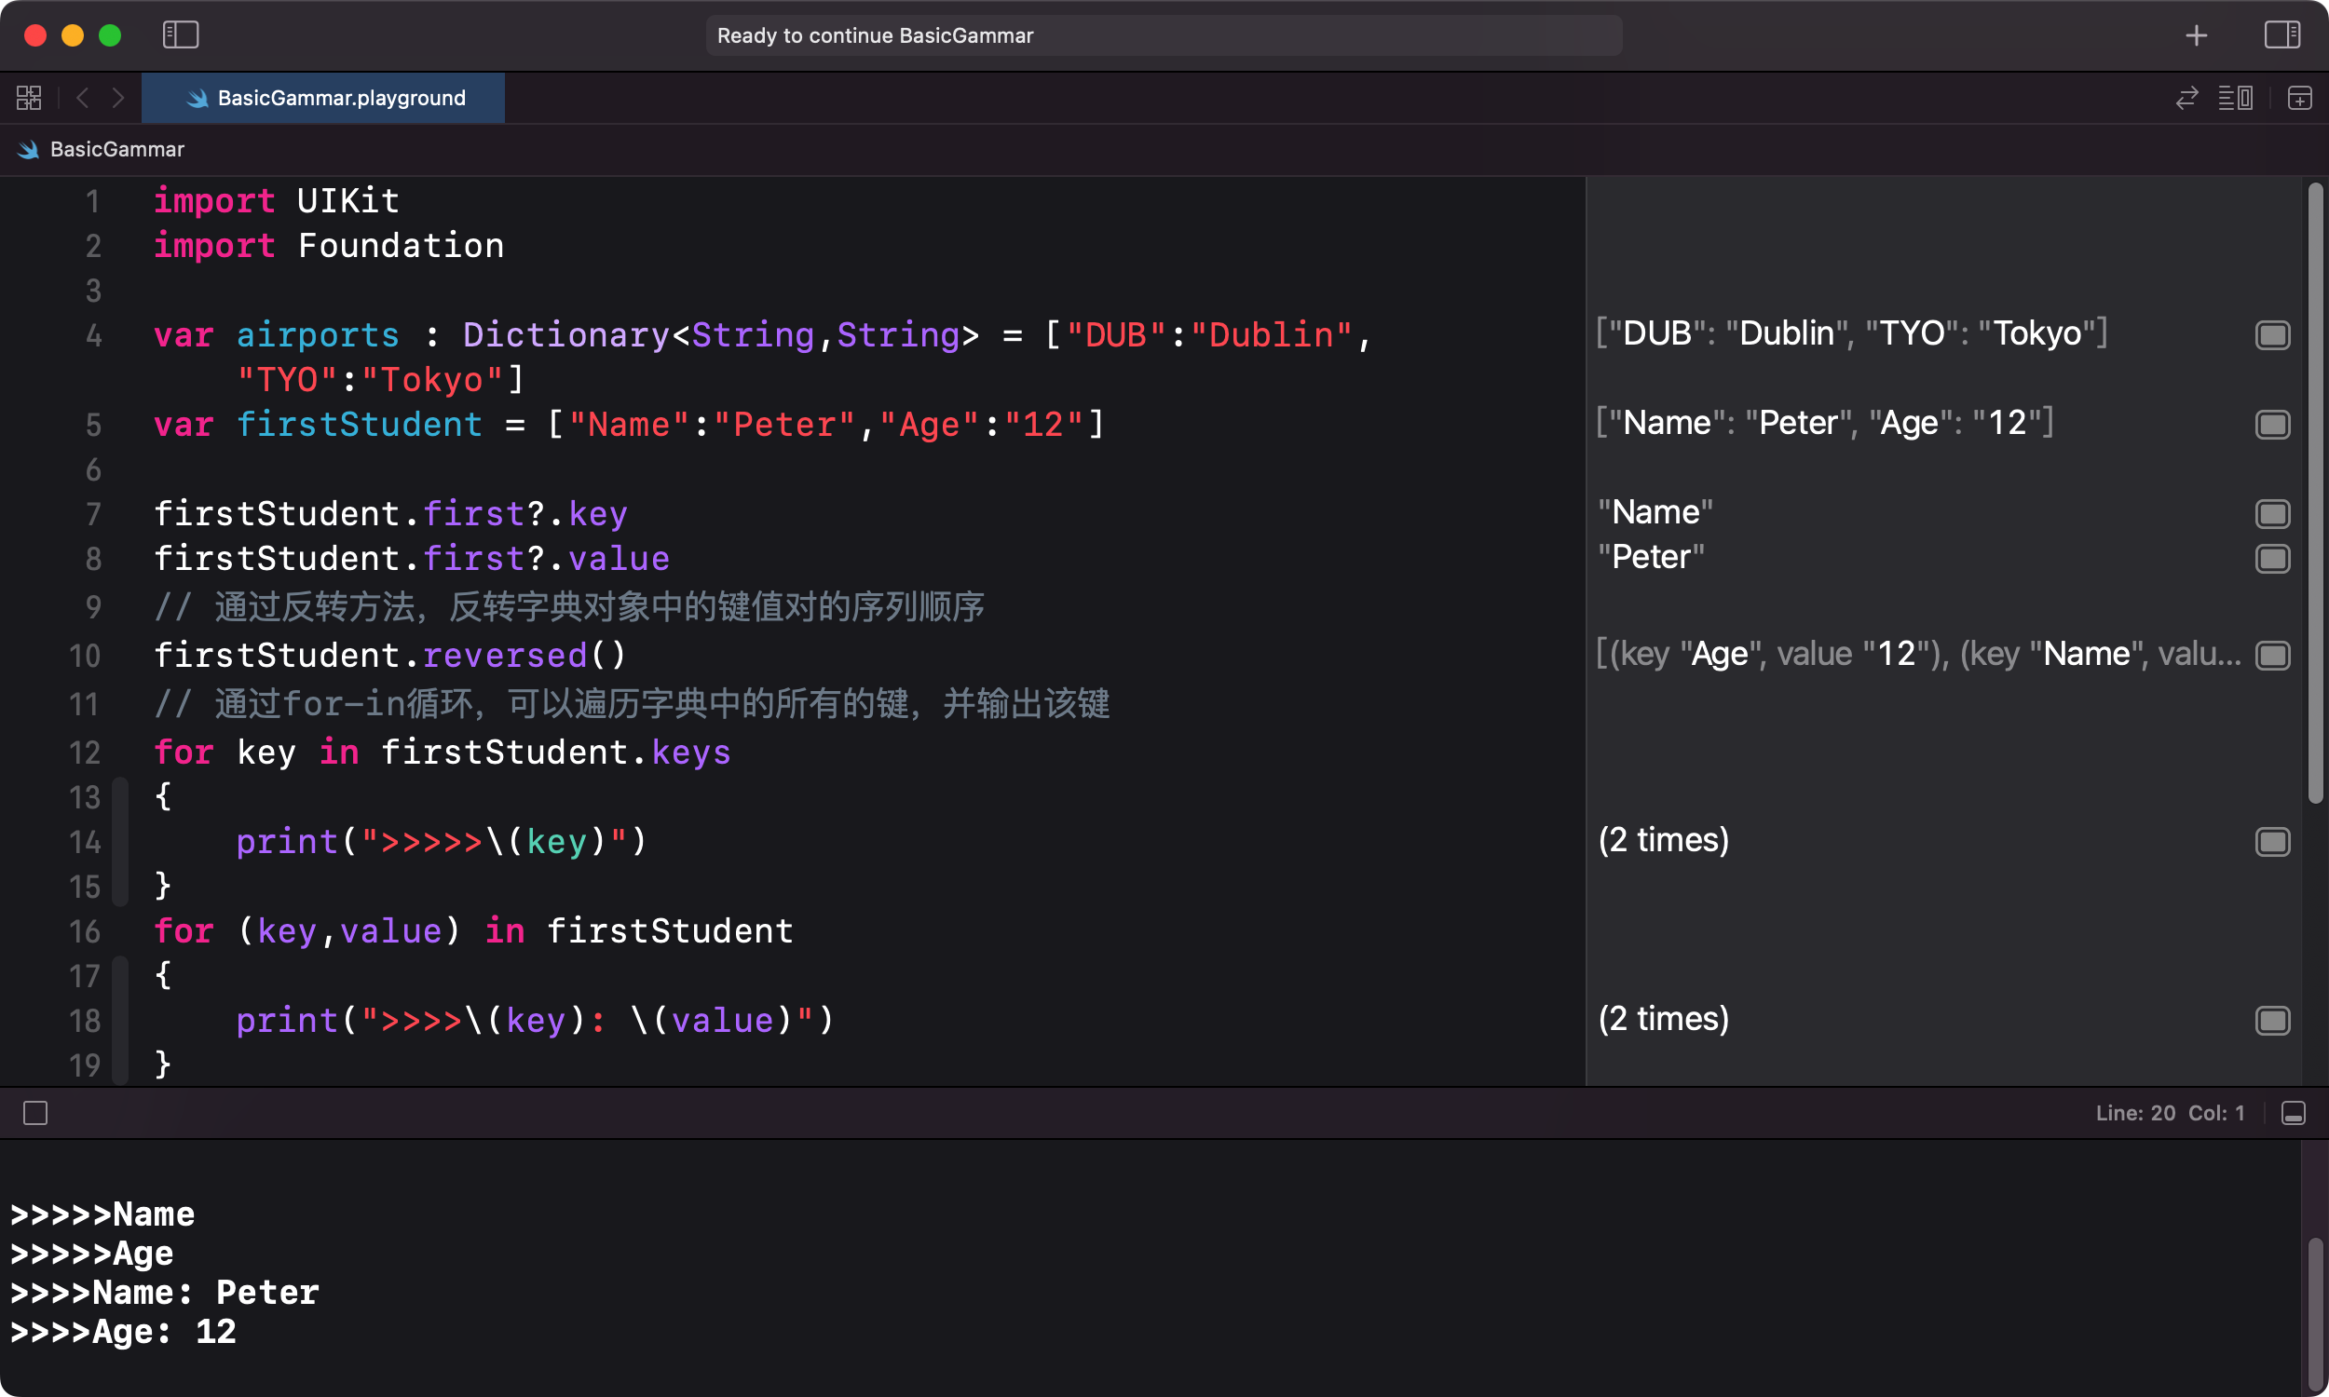Click console output '>>>>Name: Peter'

165,1293
